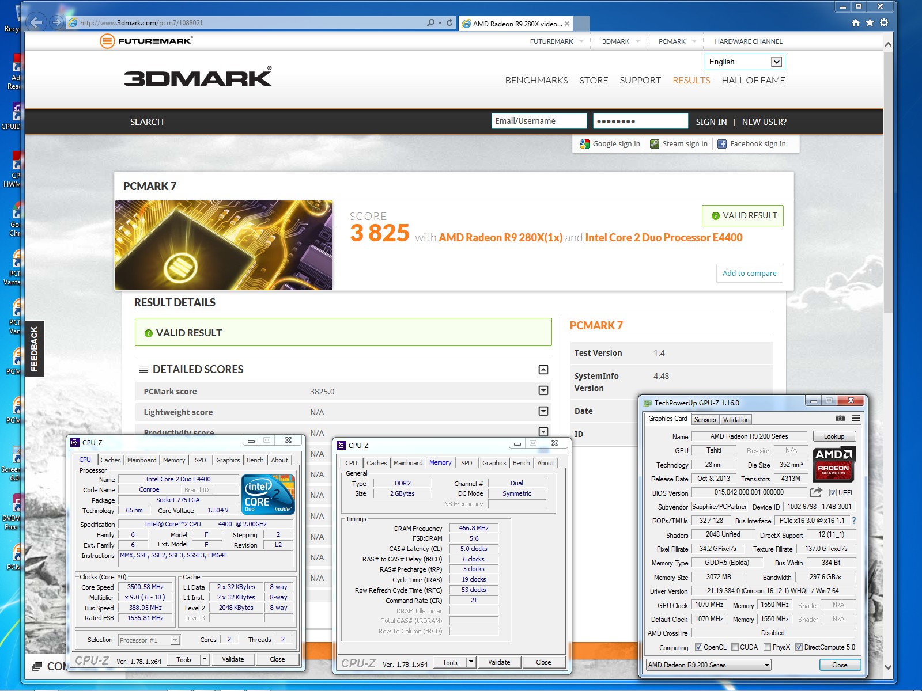Screen dimensions: 922x691
Task: Click the SIGN IN link
Action: pos(711,122)
